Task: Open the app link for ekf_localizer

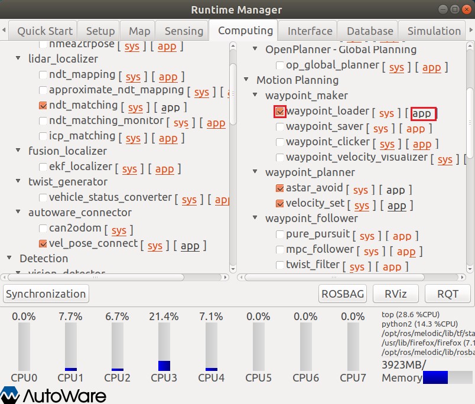Action: pos(164,170)
